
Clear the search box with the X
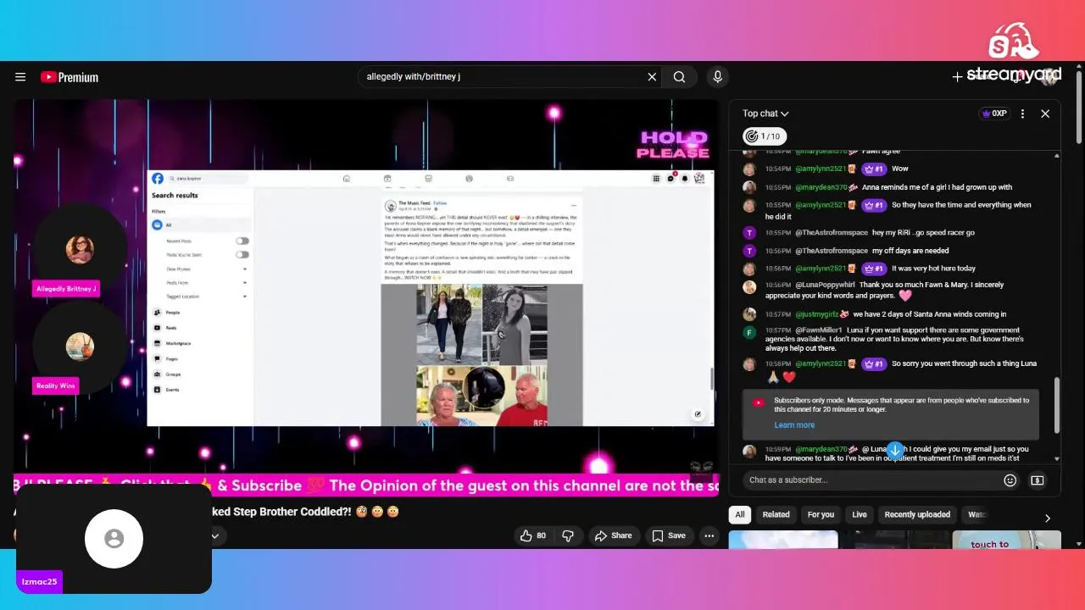coord(652,77)
